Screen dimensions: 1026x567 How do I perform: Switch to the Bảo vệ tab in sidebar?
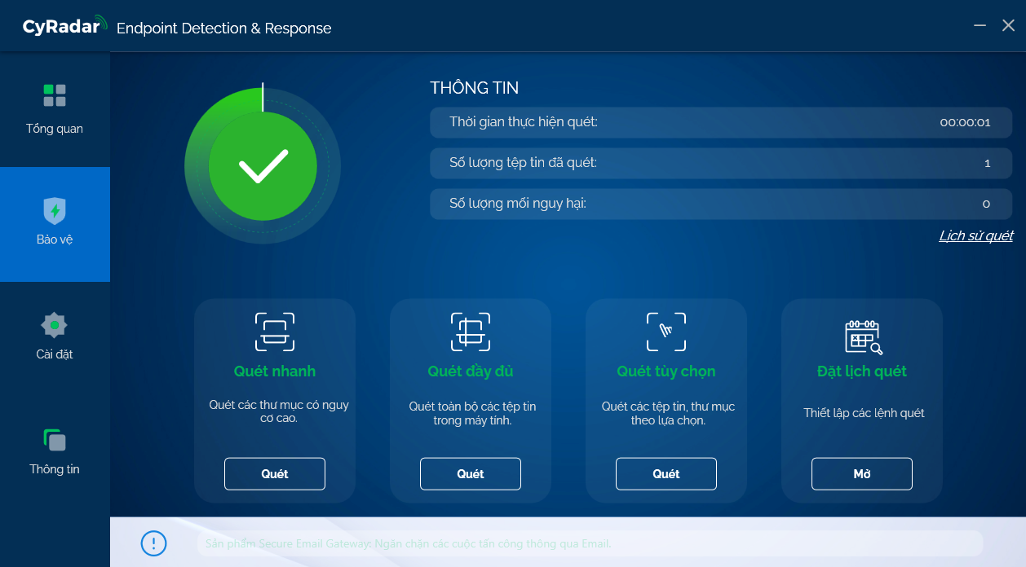[x=55, y=224]
